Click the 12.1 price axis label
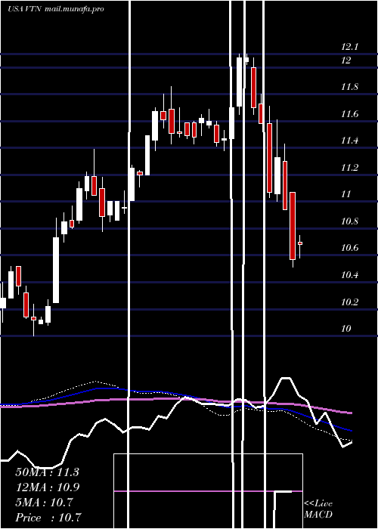Image resolution: width=378 pixels, height=529 pixels. pos(349,47)
